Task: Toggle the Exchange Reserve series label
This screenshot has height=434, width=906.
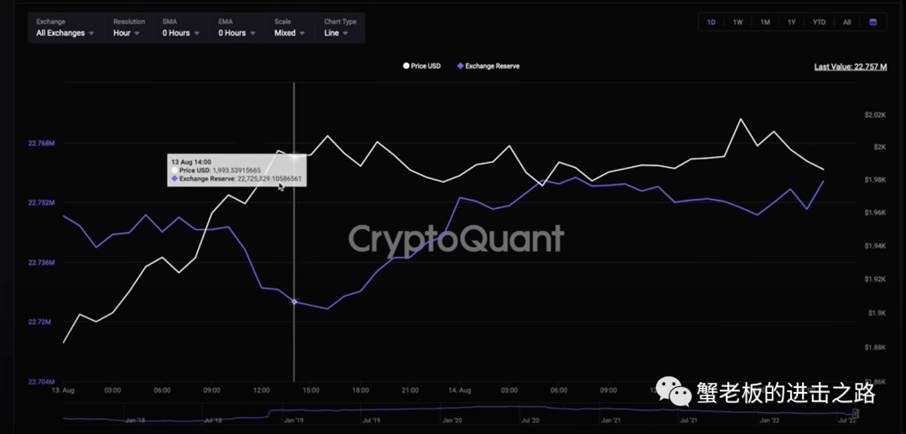Action: [492, 65]
